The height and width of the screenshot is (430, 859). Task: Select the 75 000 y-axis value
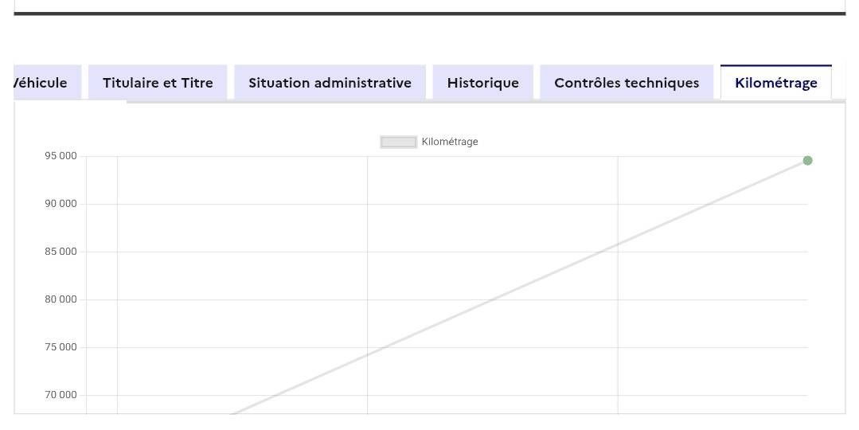61,347
